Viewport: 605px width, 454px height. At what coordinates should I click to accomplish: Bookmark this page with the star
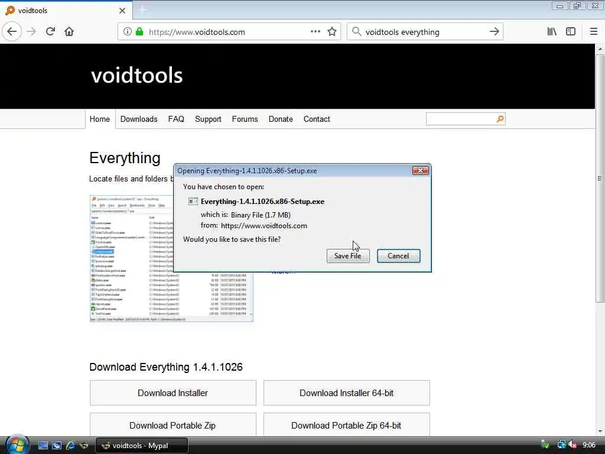click(332, 32)
